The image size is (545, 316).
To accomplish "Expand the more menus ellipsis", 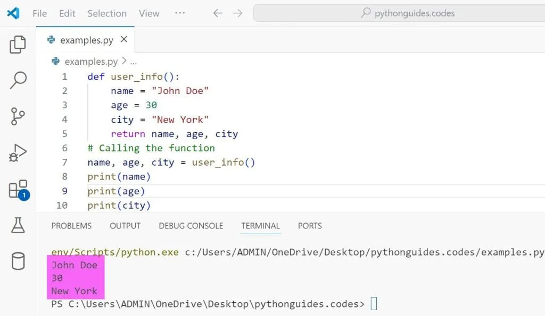I will tap(180, 13).
